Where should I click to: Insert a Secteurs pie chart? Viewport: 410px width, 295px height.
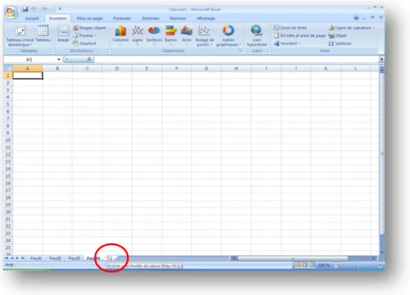[x=154, y=35]
